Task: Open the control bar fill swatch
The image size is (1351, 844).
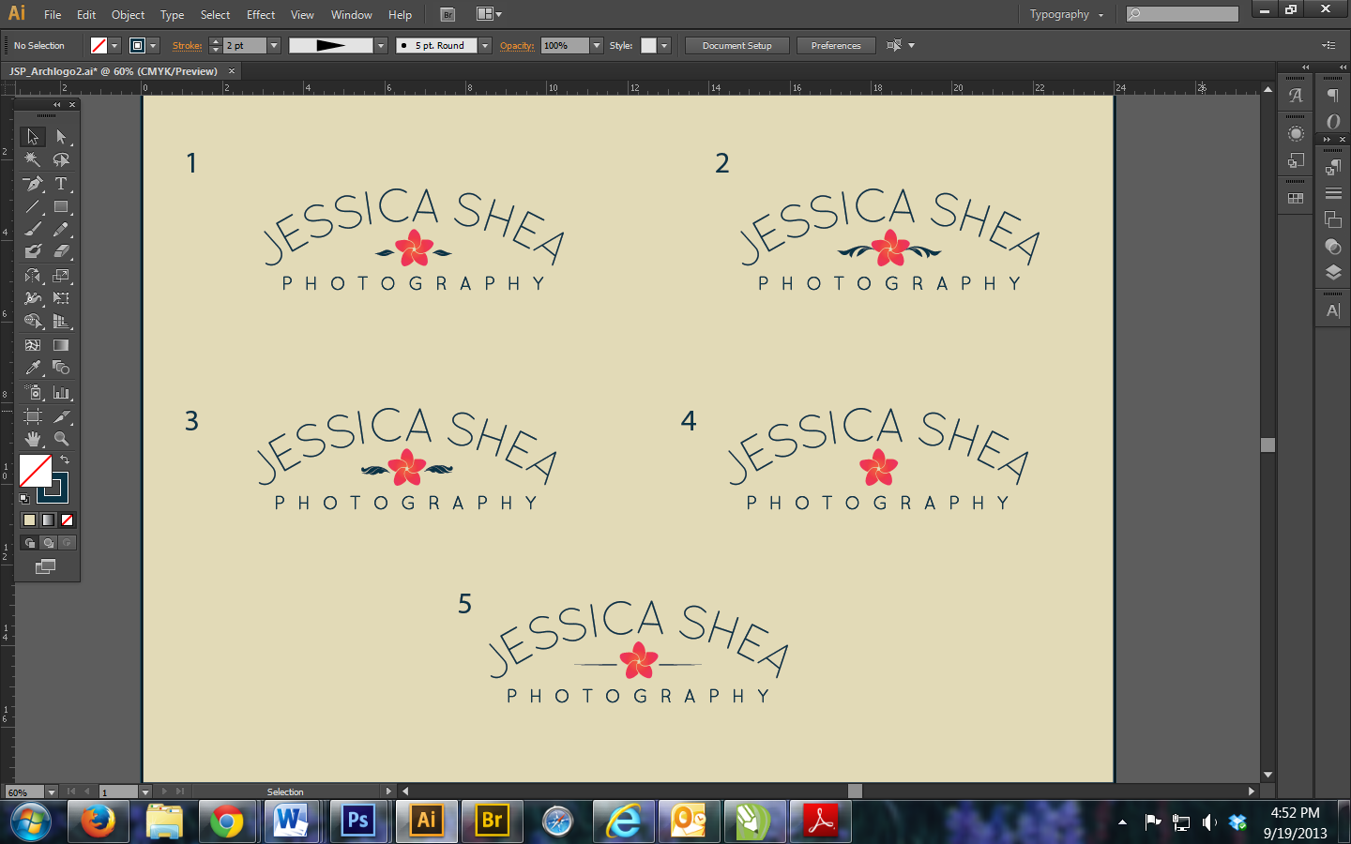Action: pyautogui.click(x=99, y=45)
